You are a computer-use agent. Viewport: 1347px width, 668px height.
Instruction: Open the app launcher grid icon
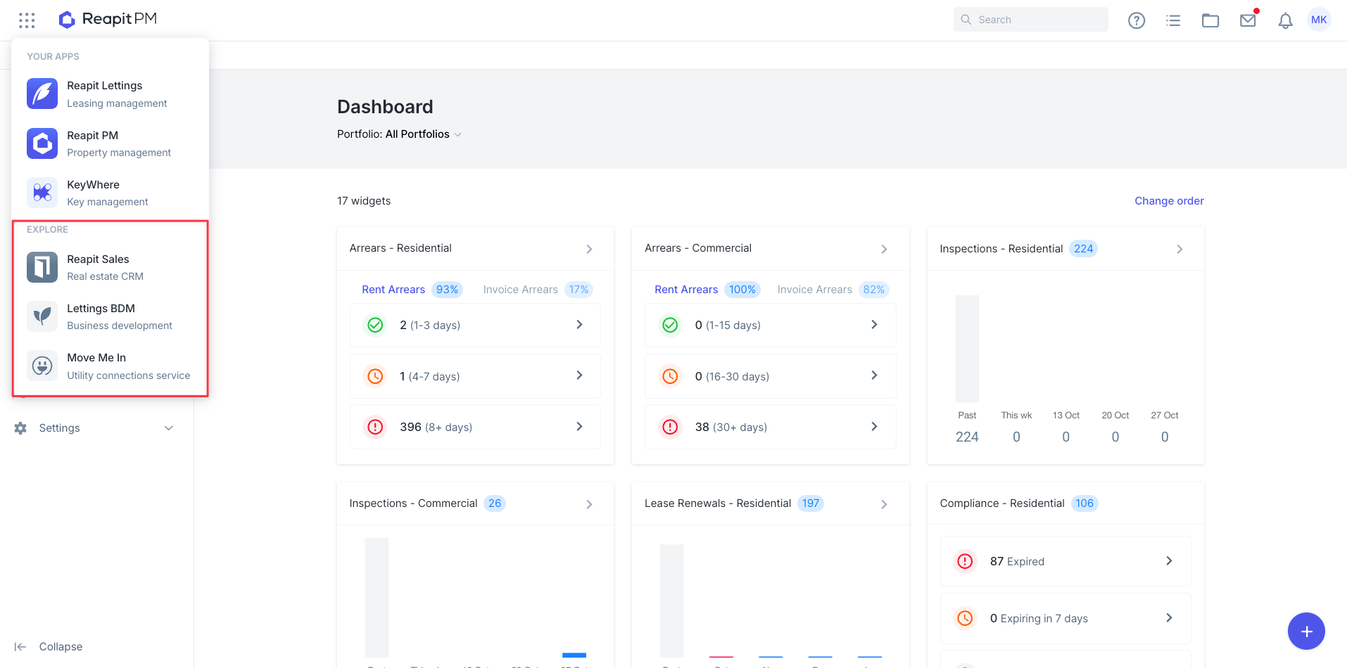[27, 20]
